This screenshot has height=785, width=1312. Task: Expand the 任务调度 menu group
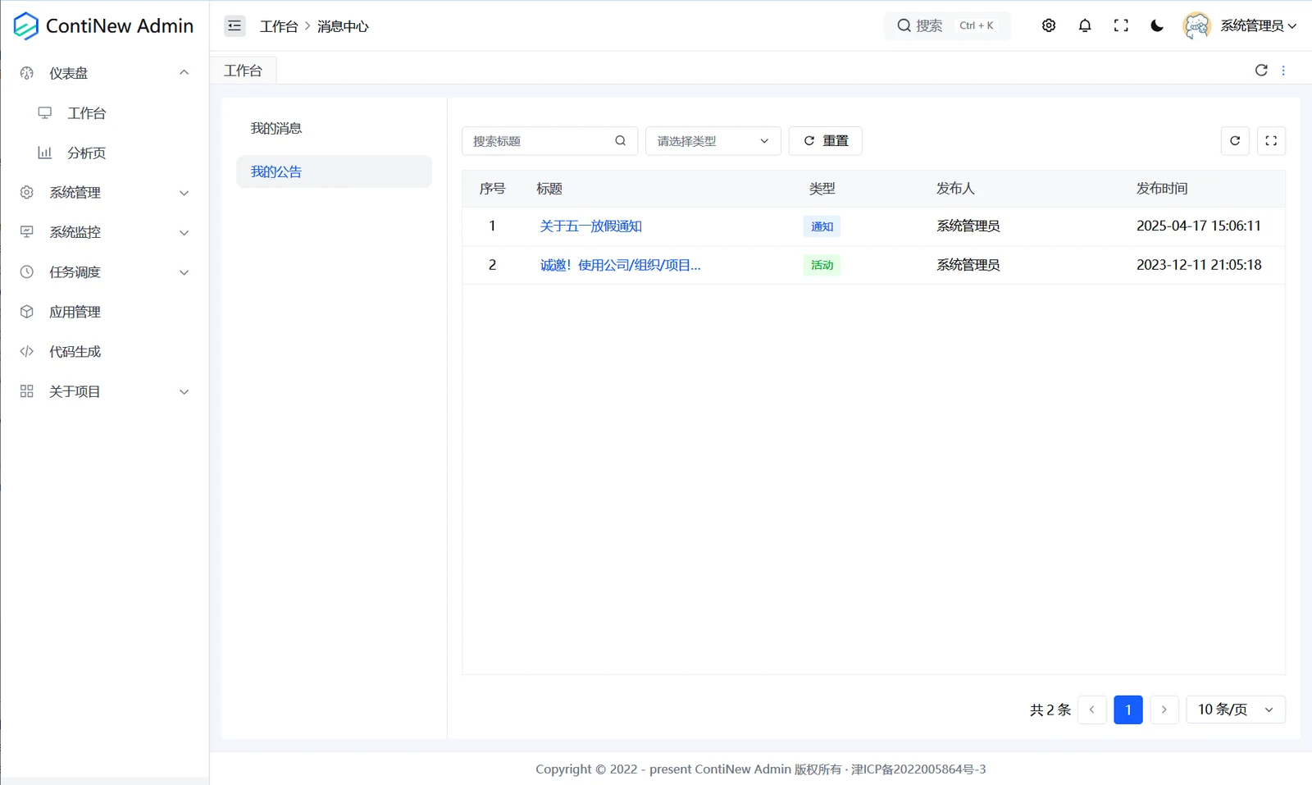coord(104,272)
